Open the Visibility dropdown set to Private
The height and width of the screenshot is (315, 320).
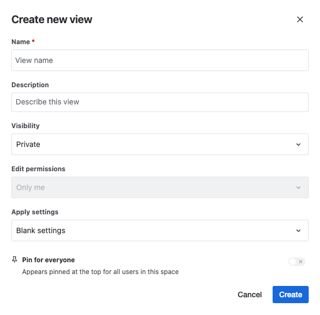click(160, 144)
